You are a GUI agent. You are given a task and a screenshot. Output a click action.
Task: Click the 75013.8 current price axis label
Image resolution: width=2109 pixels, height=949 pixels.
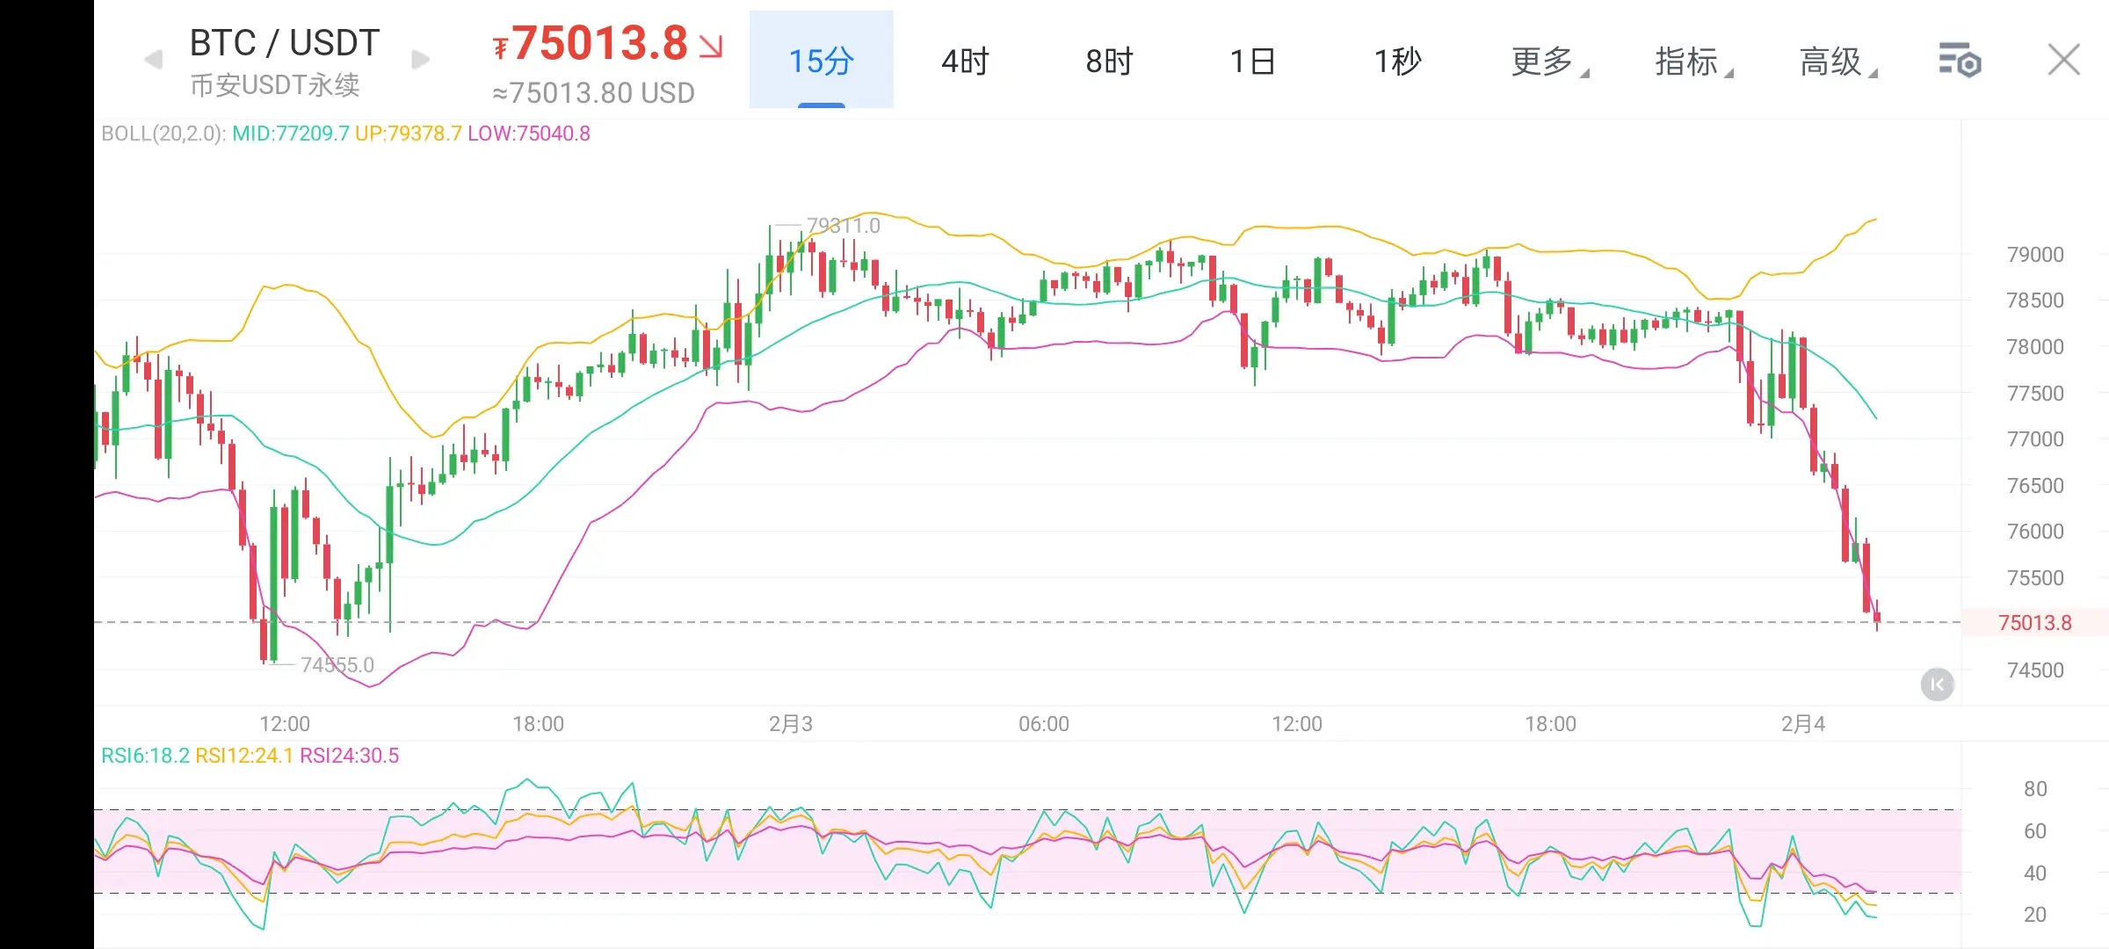(x=2034, y=623)
